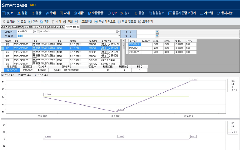Select the 2016-08-21 row in the 검사일자 table
Screen dimensions: 240x150
click(x=161, y=48)
